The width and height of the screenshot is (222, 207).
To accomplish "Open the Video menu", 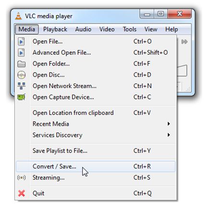I will point(107,29).
